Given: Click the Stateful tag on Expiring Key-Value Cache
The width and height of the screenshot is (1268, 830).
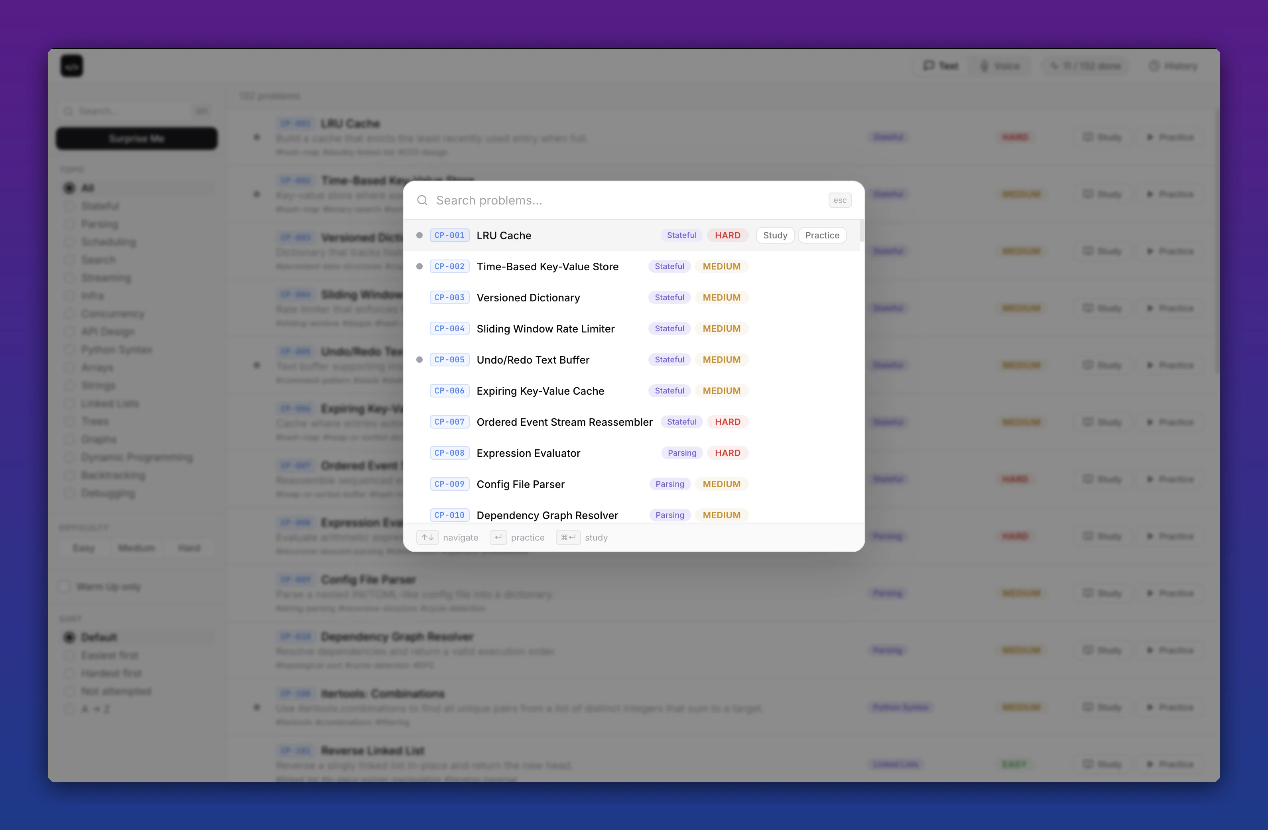Looking at the screenshot, I should click(x=669, y=391).
